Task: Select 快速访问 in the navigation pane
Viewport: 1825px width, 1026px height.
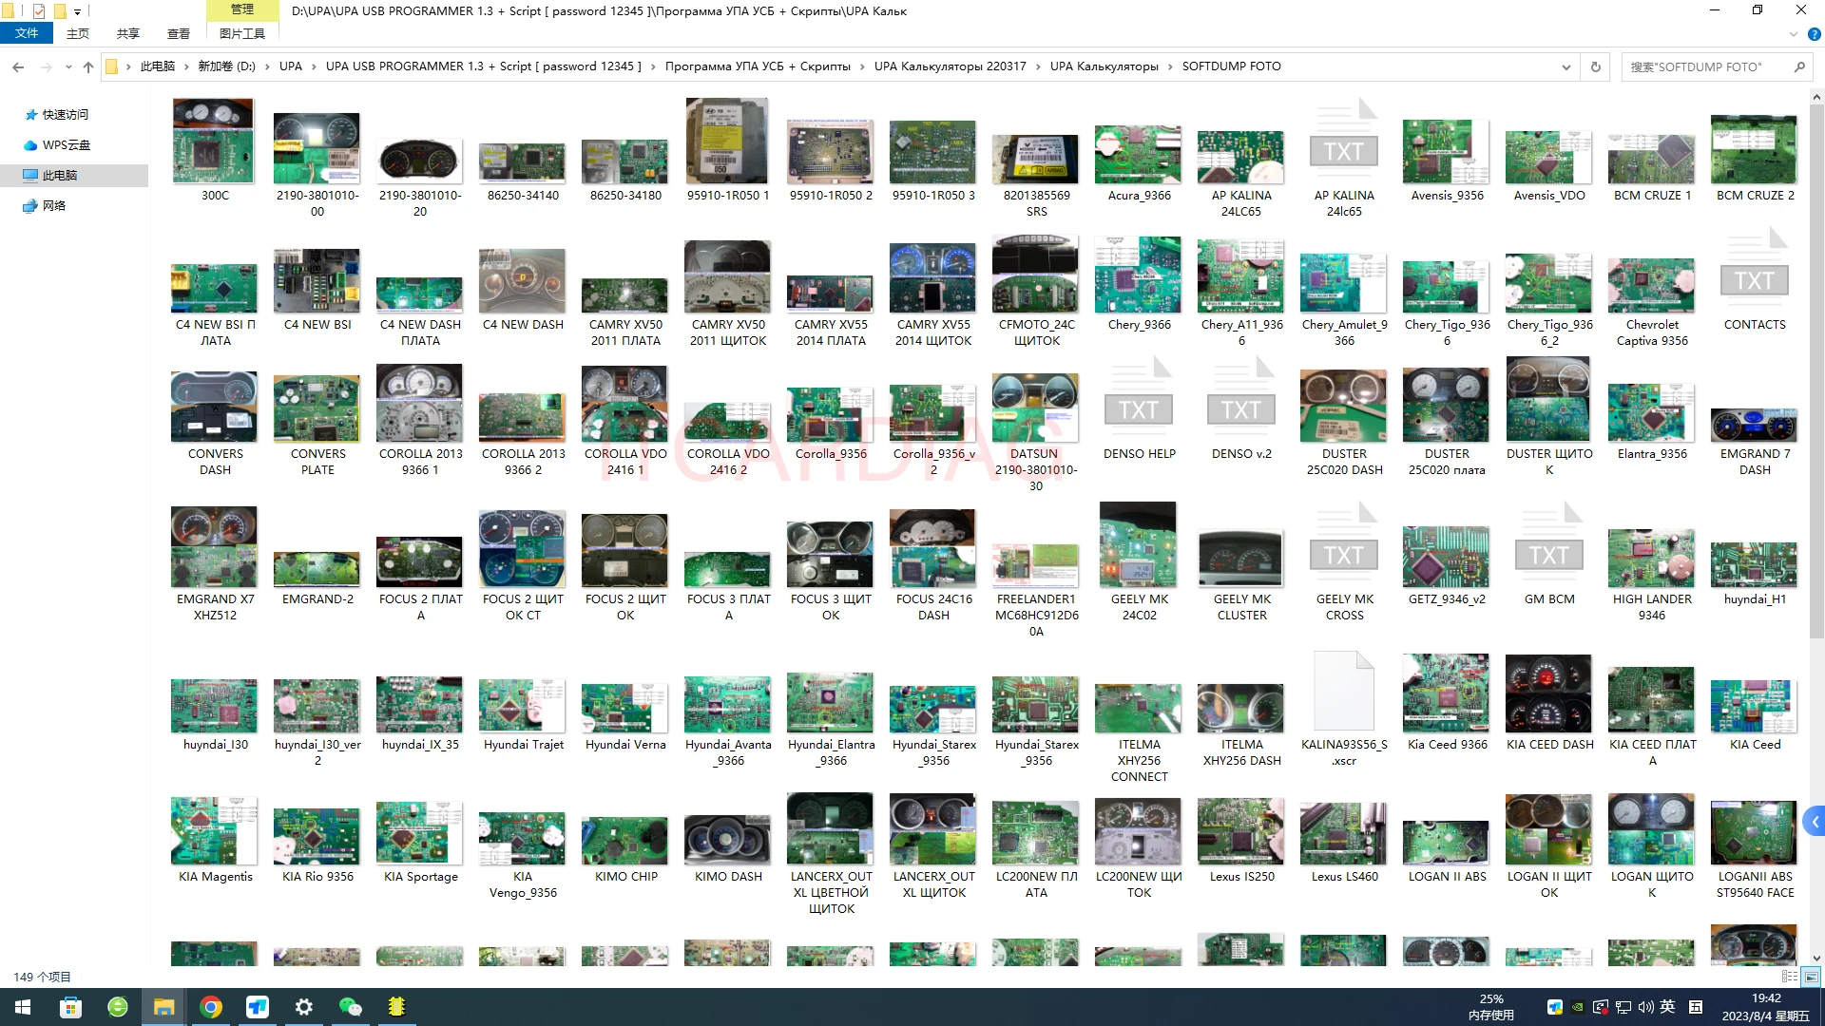Action: (66, 114)
